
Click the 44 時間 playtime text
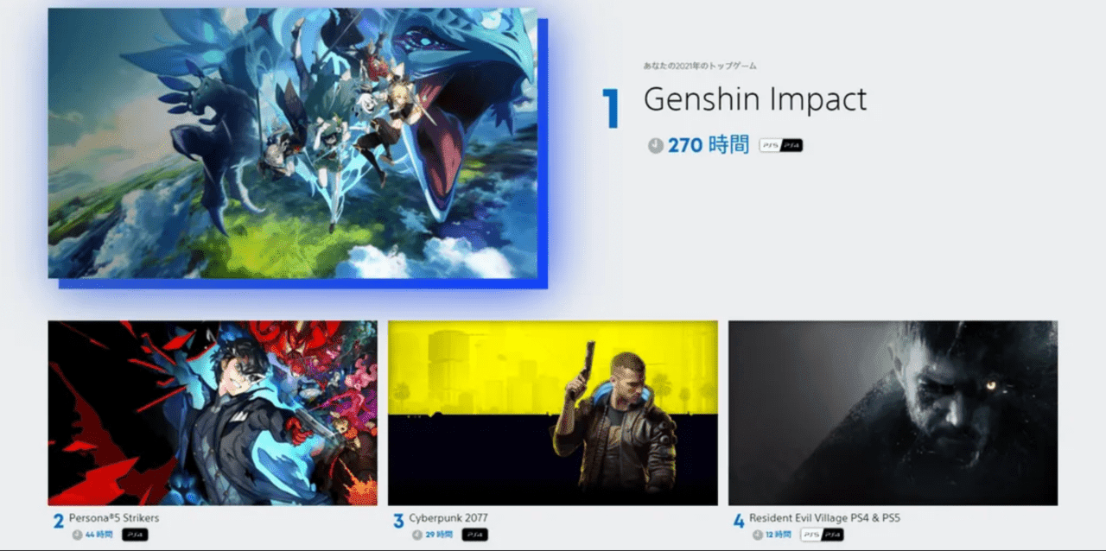point(100,535)
